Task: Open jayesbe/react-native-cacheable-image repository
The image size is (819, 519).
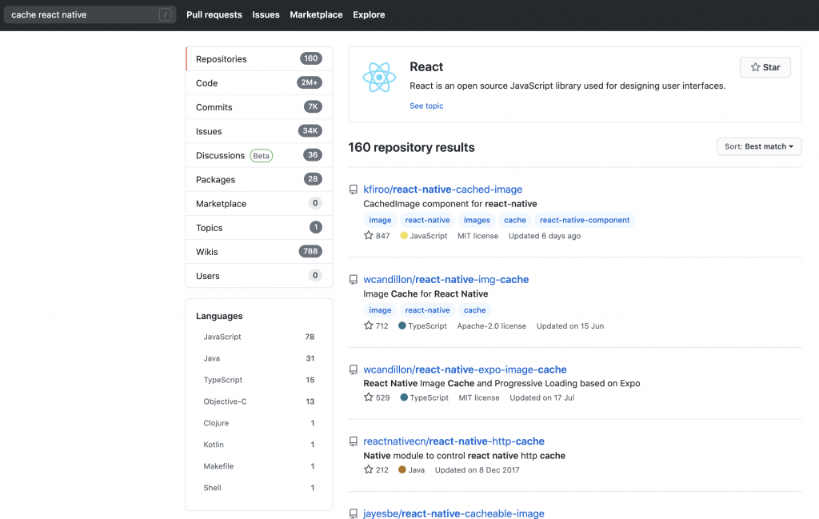Action: pyautogui.click(x=454, y=513)
